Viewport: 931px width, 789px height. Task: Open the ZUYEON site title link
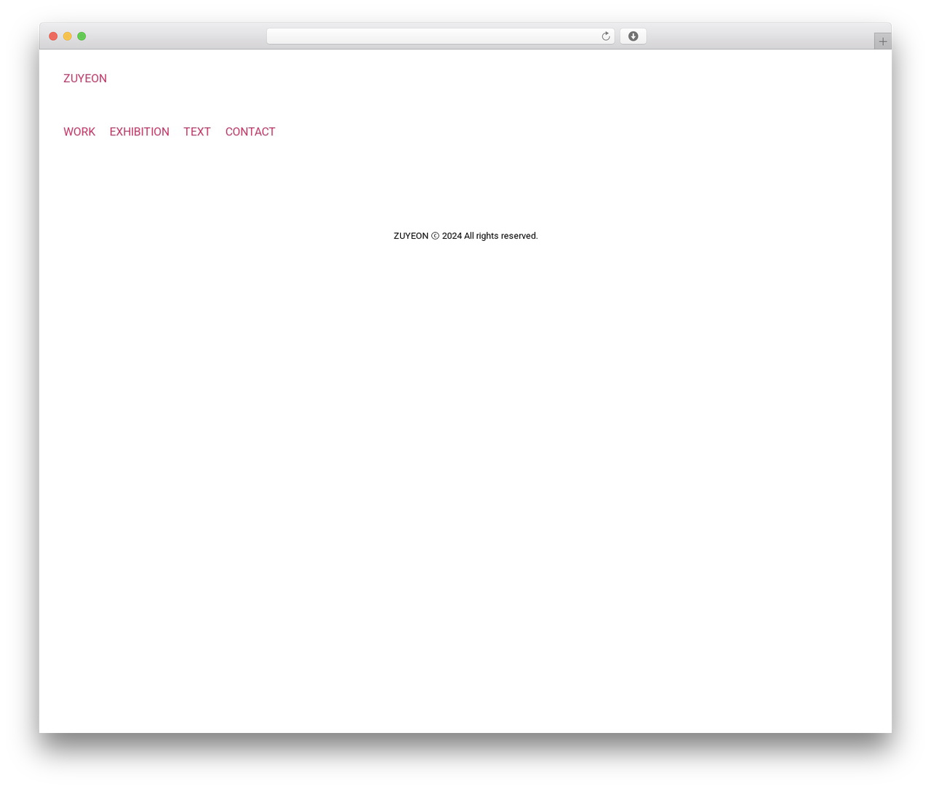pyautogui.click(x=85, y=79)
